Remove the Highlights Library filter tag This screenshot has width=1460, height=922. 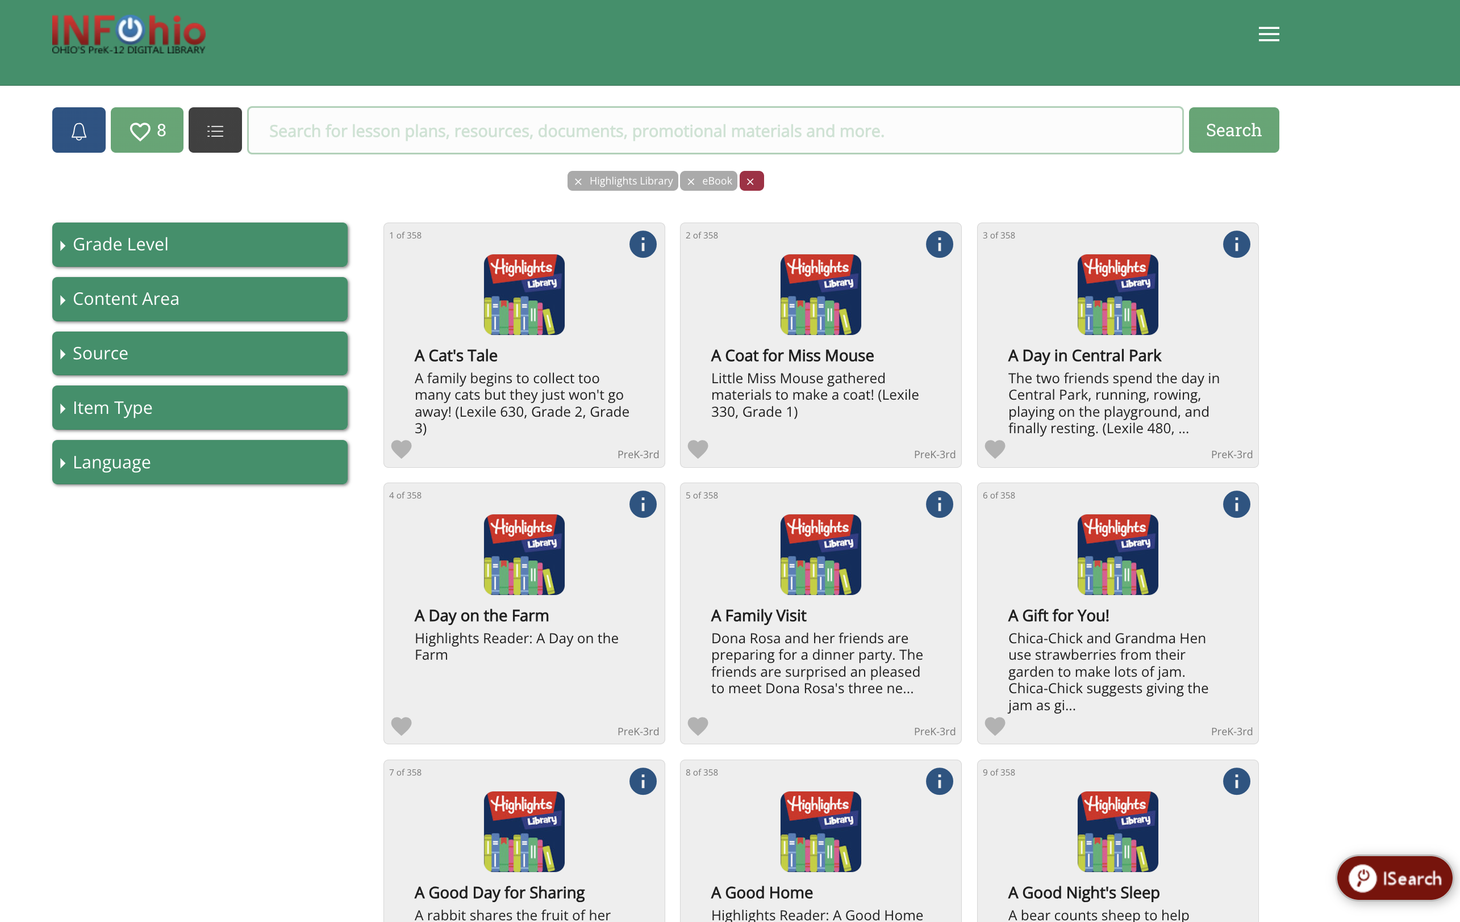point(578,181)
